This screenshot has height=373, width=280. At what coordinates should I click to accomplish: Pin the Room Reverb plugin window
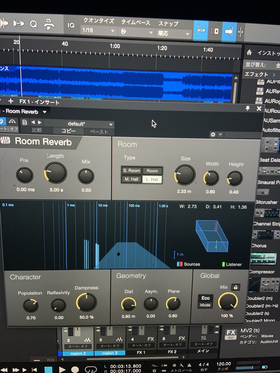(248, 108)
